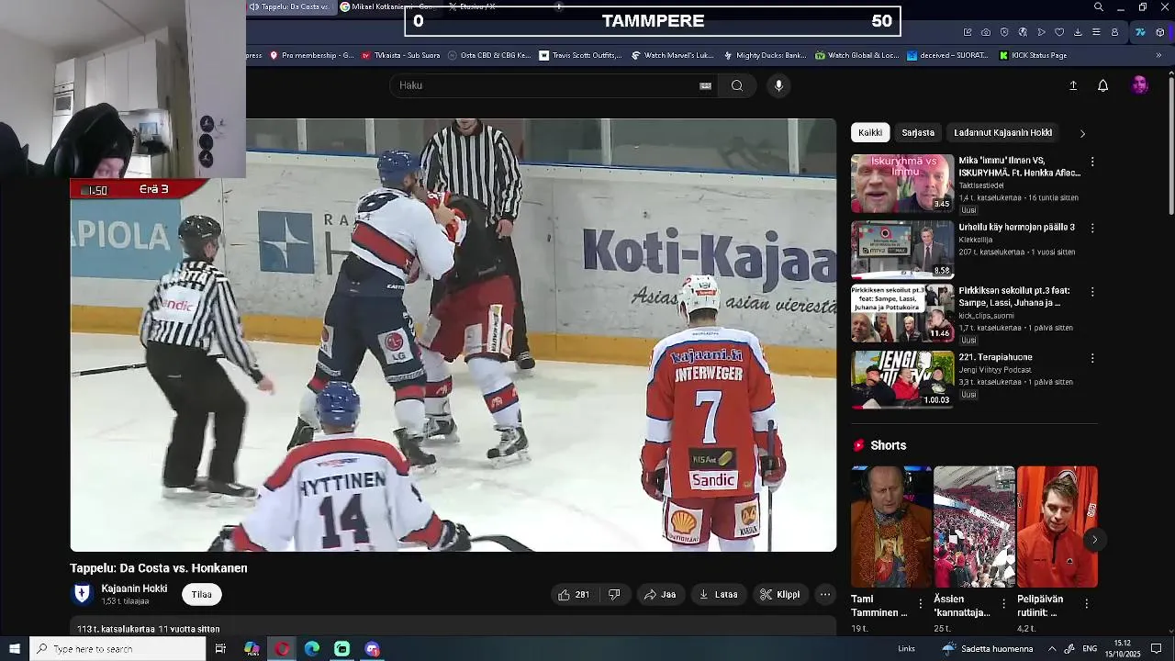Open Microsoft Edge from the taskbar
The width and height of the screenshot is (1175, 661).
[x=312, y=649]
